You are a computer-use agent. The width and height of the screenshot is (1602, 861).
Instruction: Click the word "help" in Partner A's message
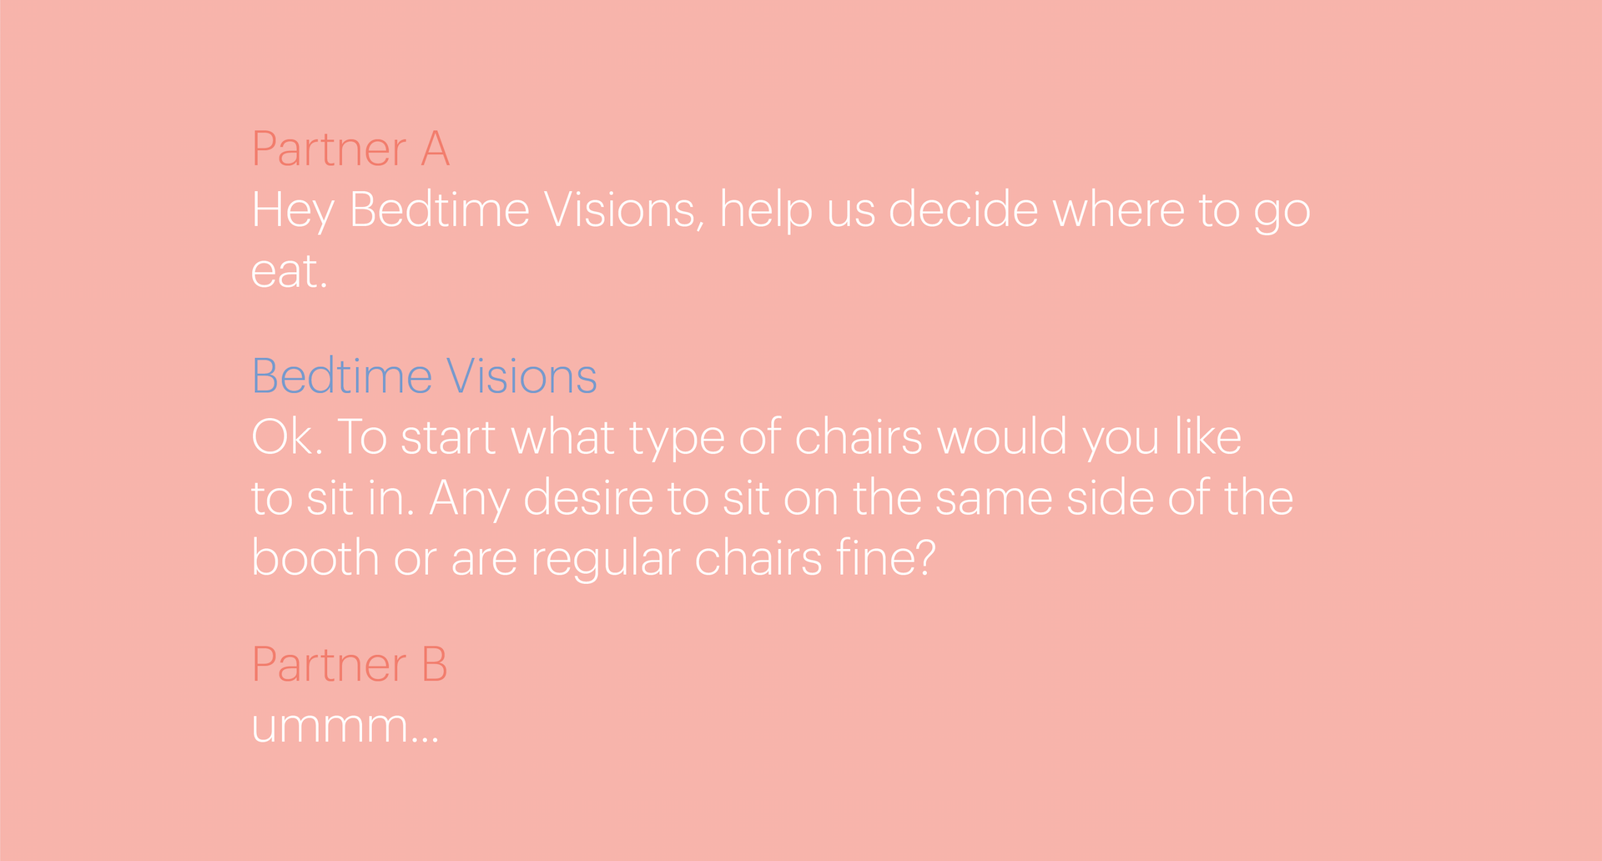pyautogui.click(x=766, y=211)
